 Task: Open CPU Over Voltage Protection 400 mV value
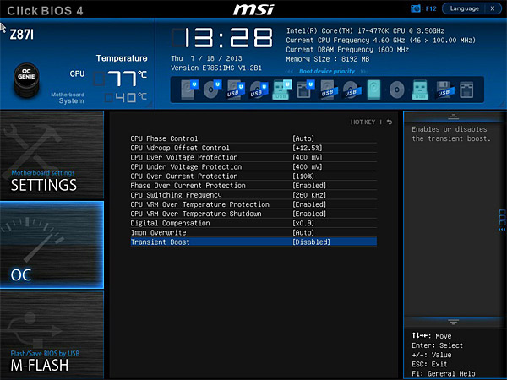click(x=308, y=157)
